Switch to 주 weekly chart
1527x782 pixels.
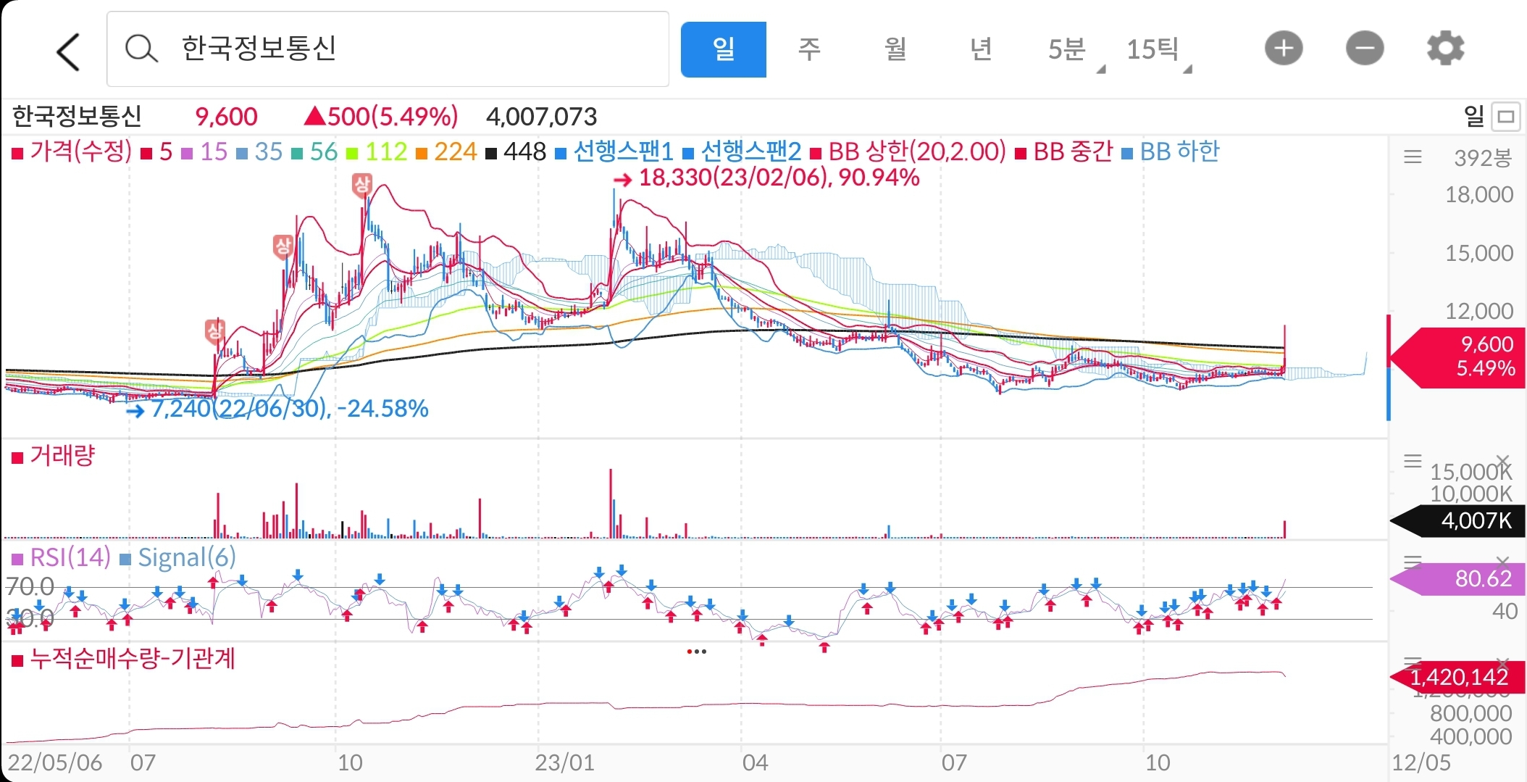[x=809, y=49]
